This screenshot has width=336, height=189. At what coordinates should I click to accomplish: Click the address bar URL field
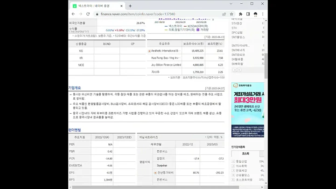point(159,14)
